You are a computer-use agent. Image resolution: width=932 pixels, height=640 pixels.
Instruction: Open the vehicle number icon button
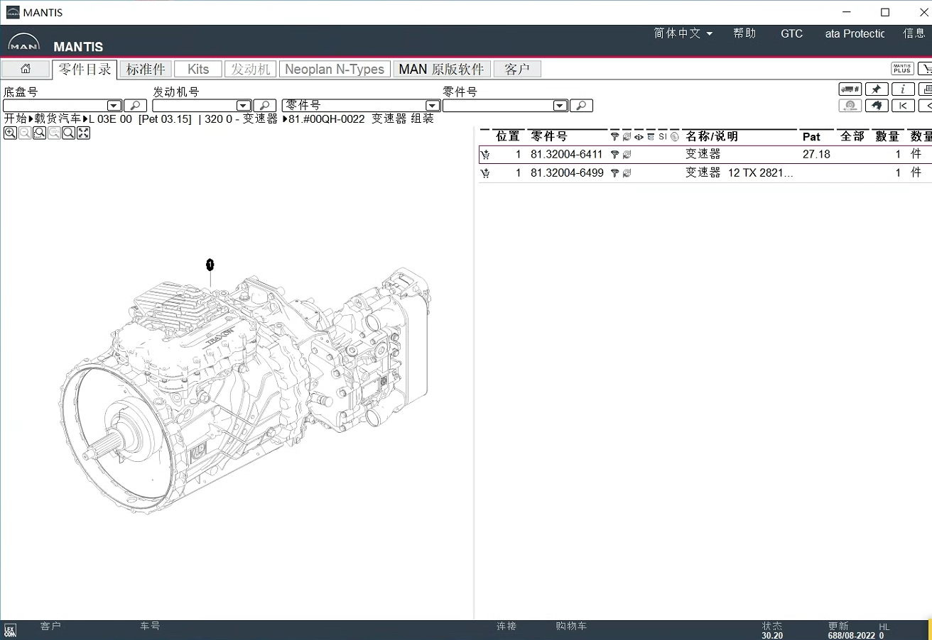[850, 89]
